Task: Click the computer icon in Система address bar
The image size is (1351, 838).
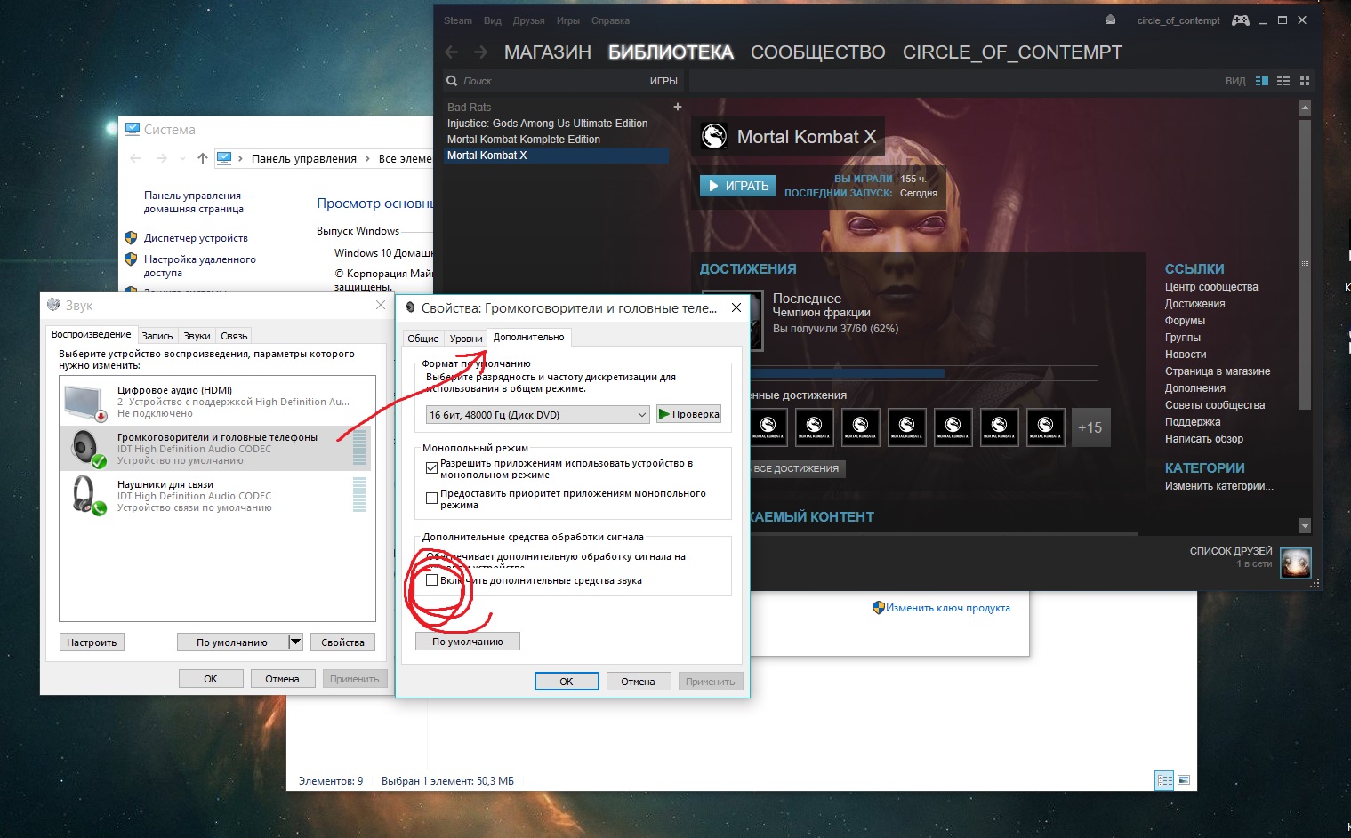Action: coord(224,158)
